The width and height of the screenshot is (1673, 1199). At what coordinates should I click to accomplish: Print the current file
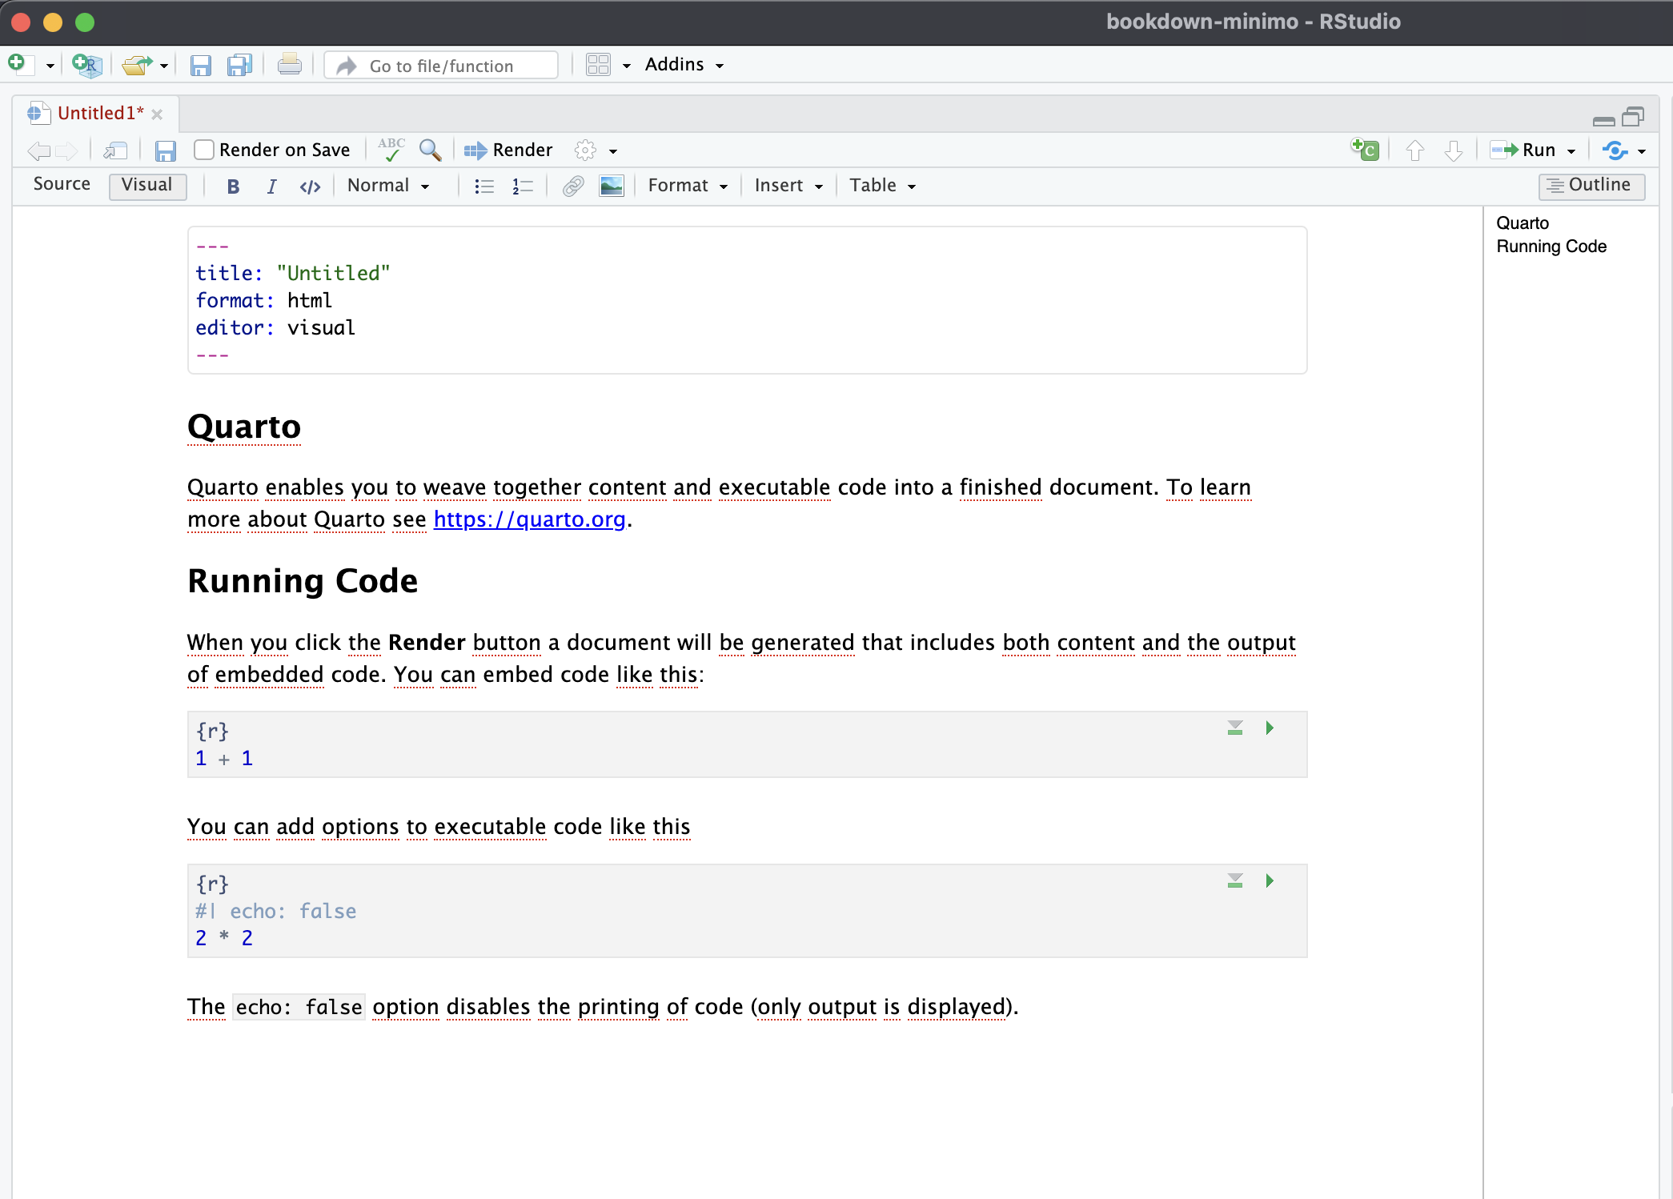pos(290,65)
